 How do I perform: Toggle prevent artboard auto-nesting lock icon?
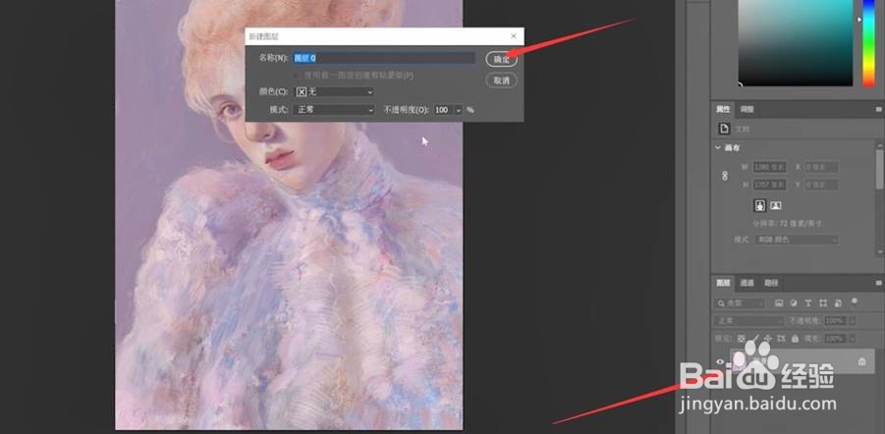[x=782, y=339]
